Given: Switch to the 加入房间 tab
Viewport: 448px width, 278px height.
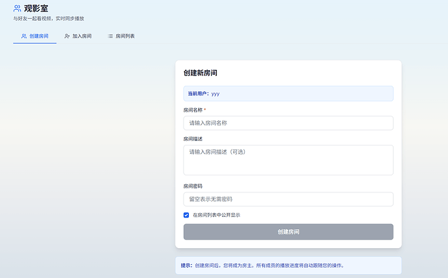Looking at the screenshot, I should click(x=78, y=36).
